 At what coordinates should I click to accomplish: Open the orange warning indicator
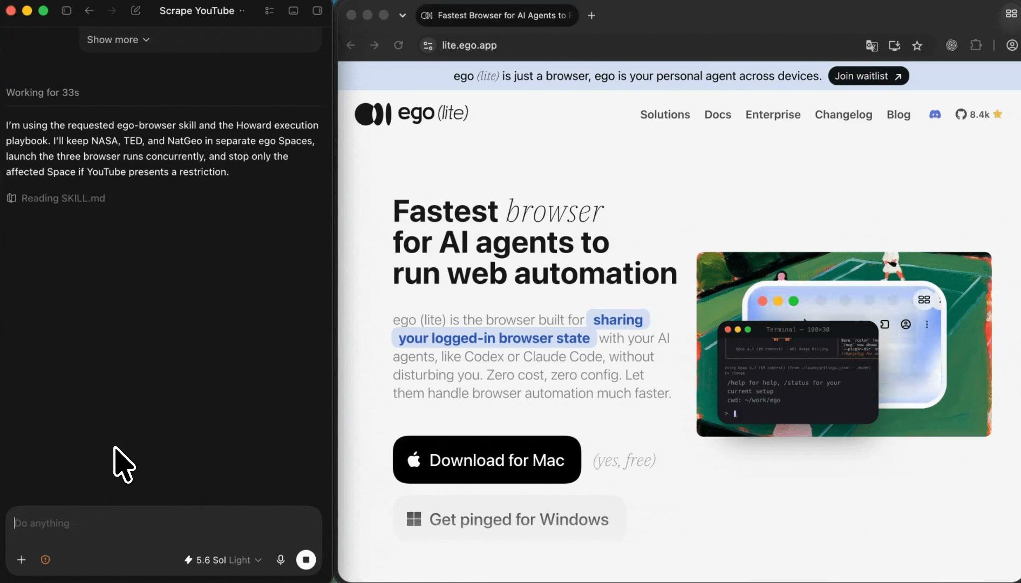click(45, 560)
